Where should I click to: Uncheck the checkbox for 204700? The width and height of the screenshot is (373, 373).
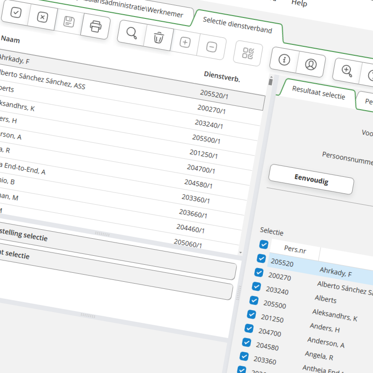(249, 329)
